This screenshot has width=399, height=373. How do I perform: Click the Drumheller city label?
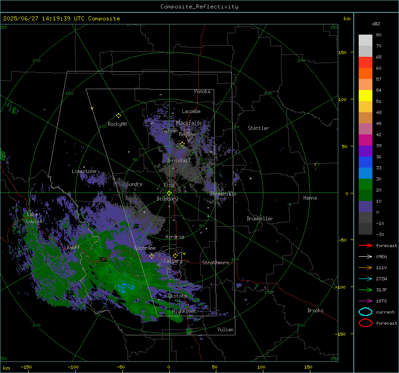(260, 219)
